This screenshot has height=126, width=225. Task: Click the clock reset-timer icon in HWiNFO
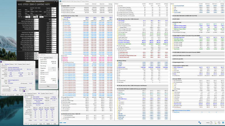pyautogui.click(x=211, y=123)
